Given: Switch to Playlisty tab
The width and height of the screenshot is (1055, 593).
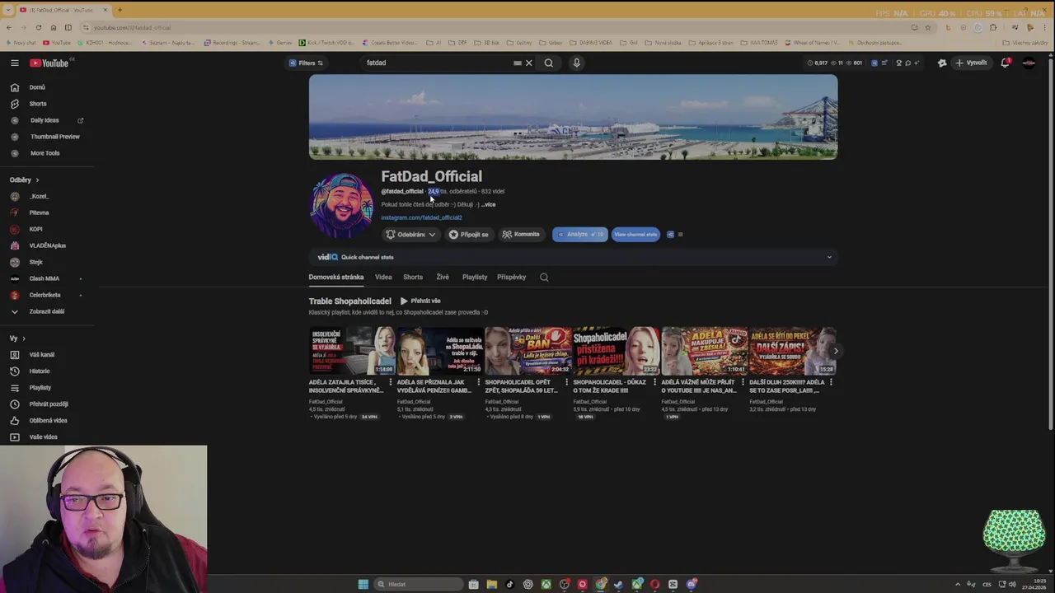Looking at the screenshot, I should pos(475,278).
